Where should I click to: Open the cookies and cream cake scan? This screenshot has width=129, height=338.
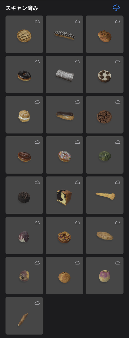(105, 75)
